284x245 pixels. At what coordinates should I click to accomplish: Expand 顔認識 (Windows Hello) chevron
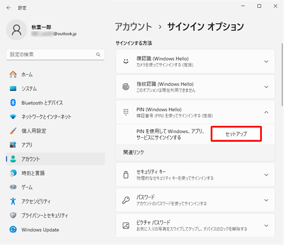click(266, 61)
